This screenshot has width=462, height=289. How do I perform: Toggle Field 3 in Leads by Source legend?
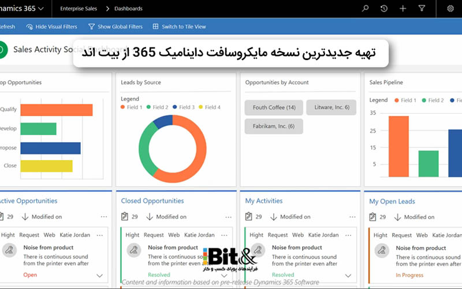pyautogui.click(x=184, y=107)
